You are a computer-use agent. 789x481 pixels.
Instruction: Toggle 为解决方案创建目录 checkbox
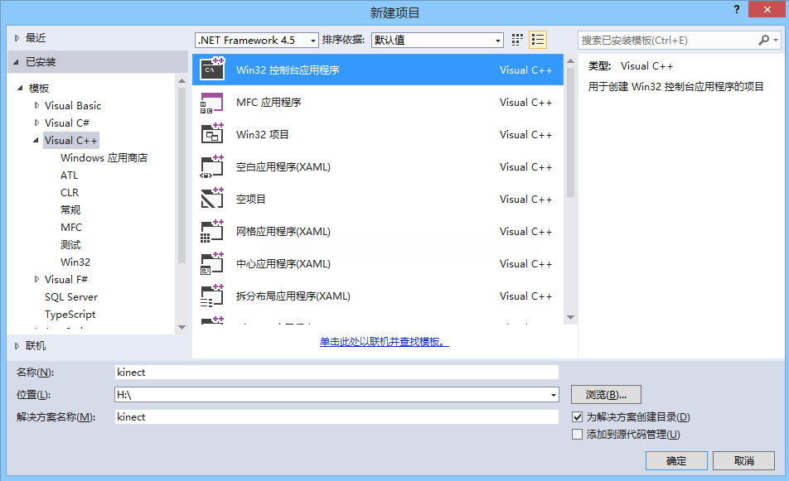point(577,416)
